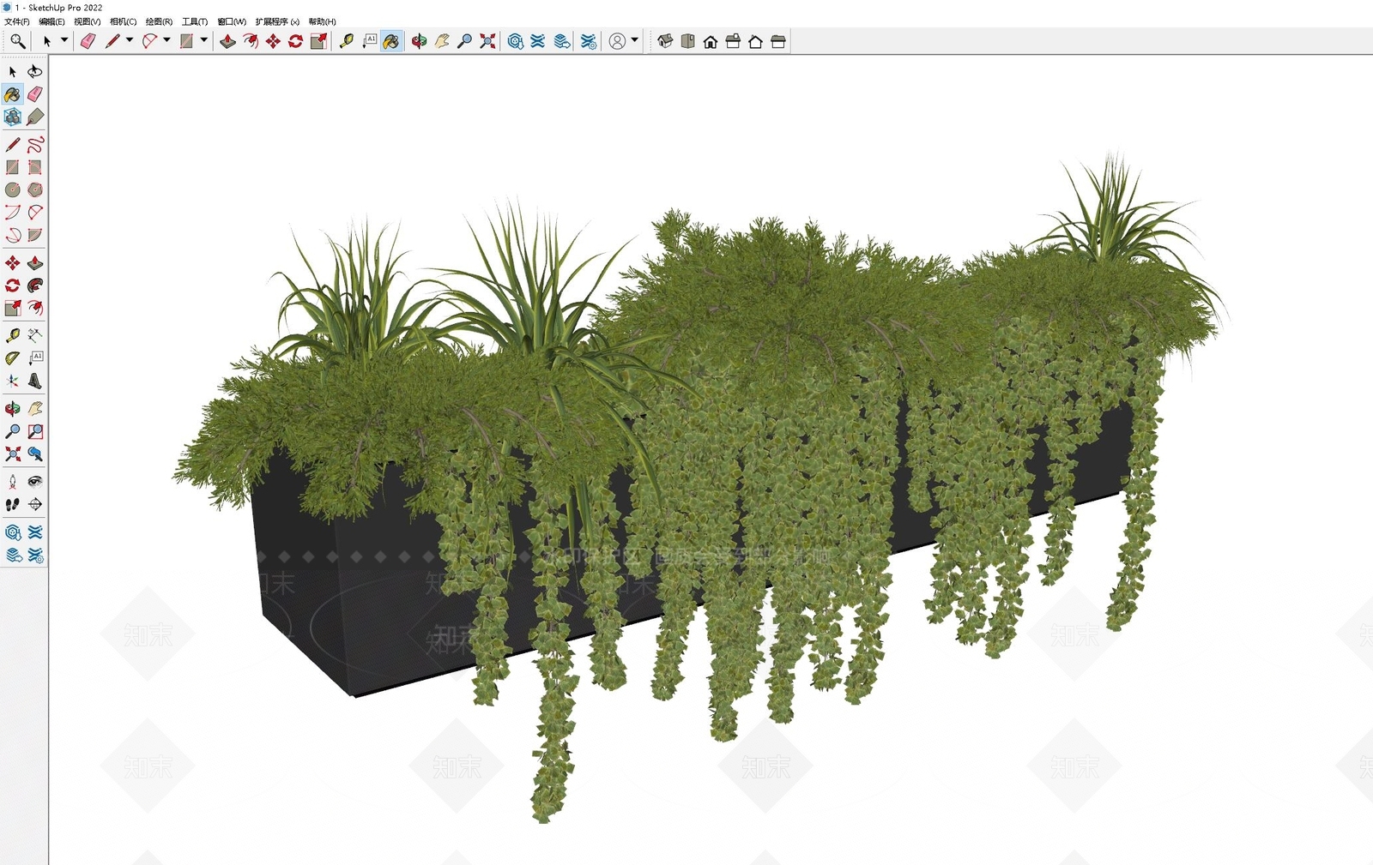Open the 文件(F) menu
The width and height of the screenshot is (1373, 865).
click(x=17, y=21)
